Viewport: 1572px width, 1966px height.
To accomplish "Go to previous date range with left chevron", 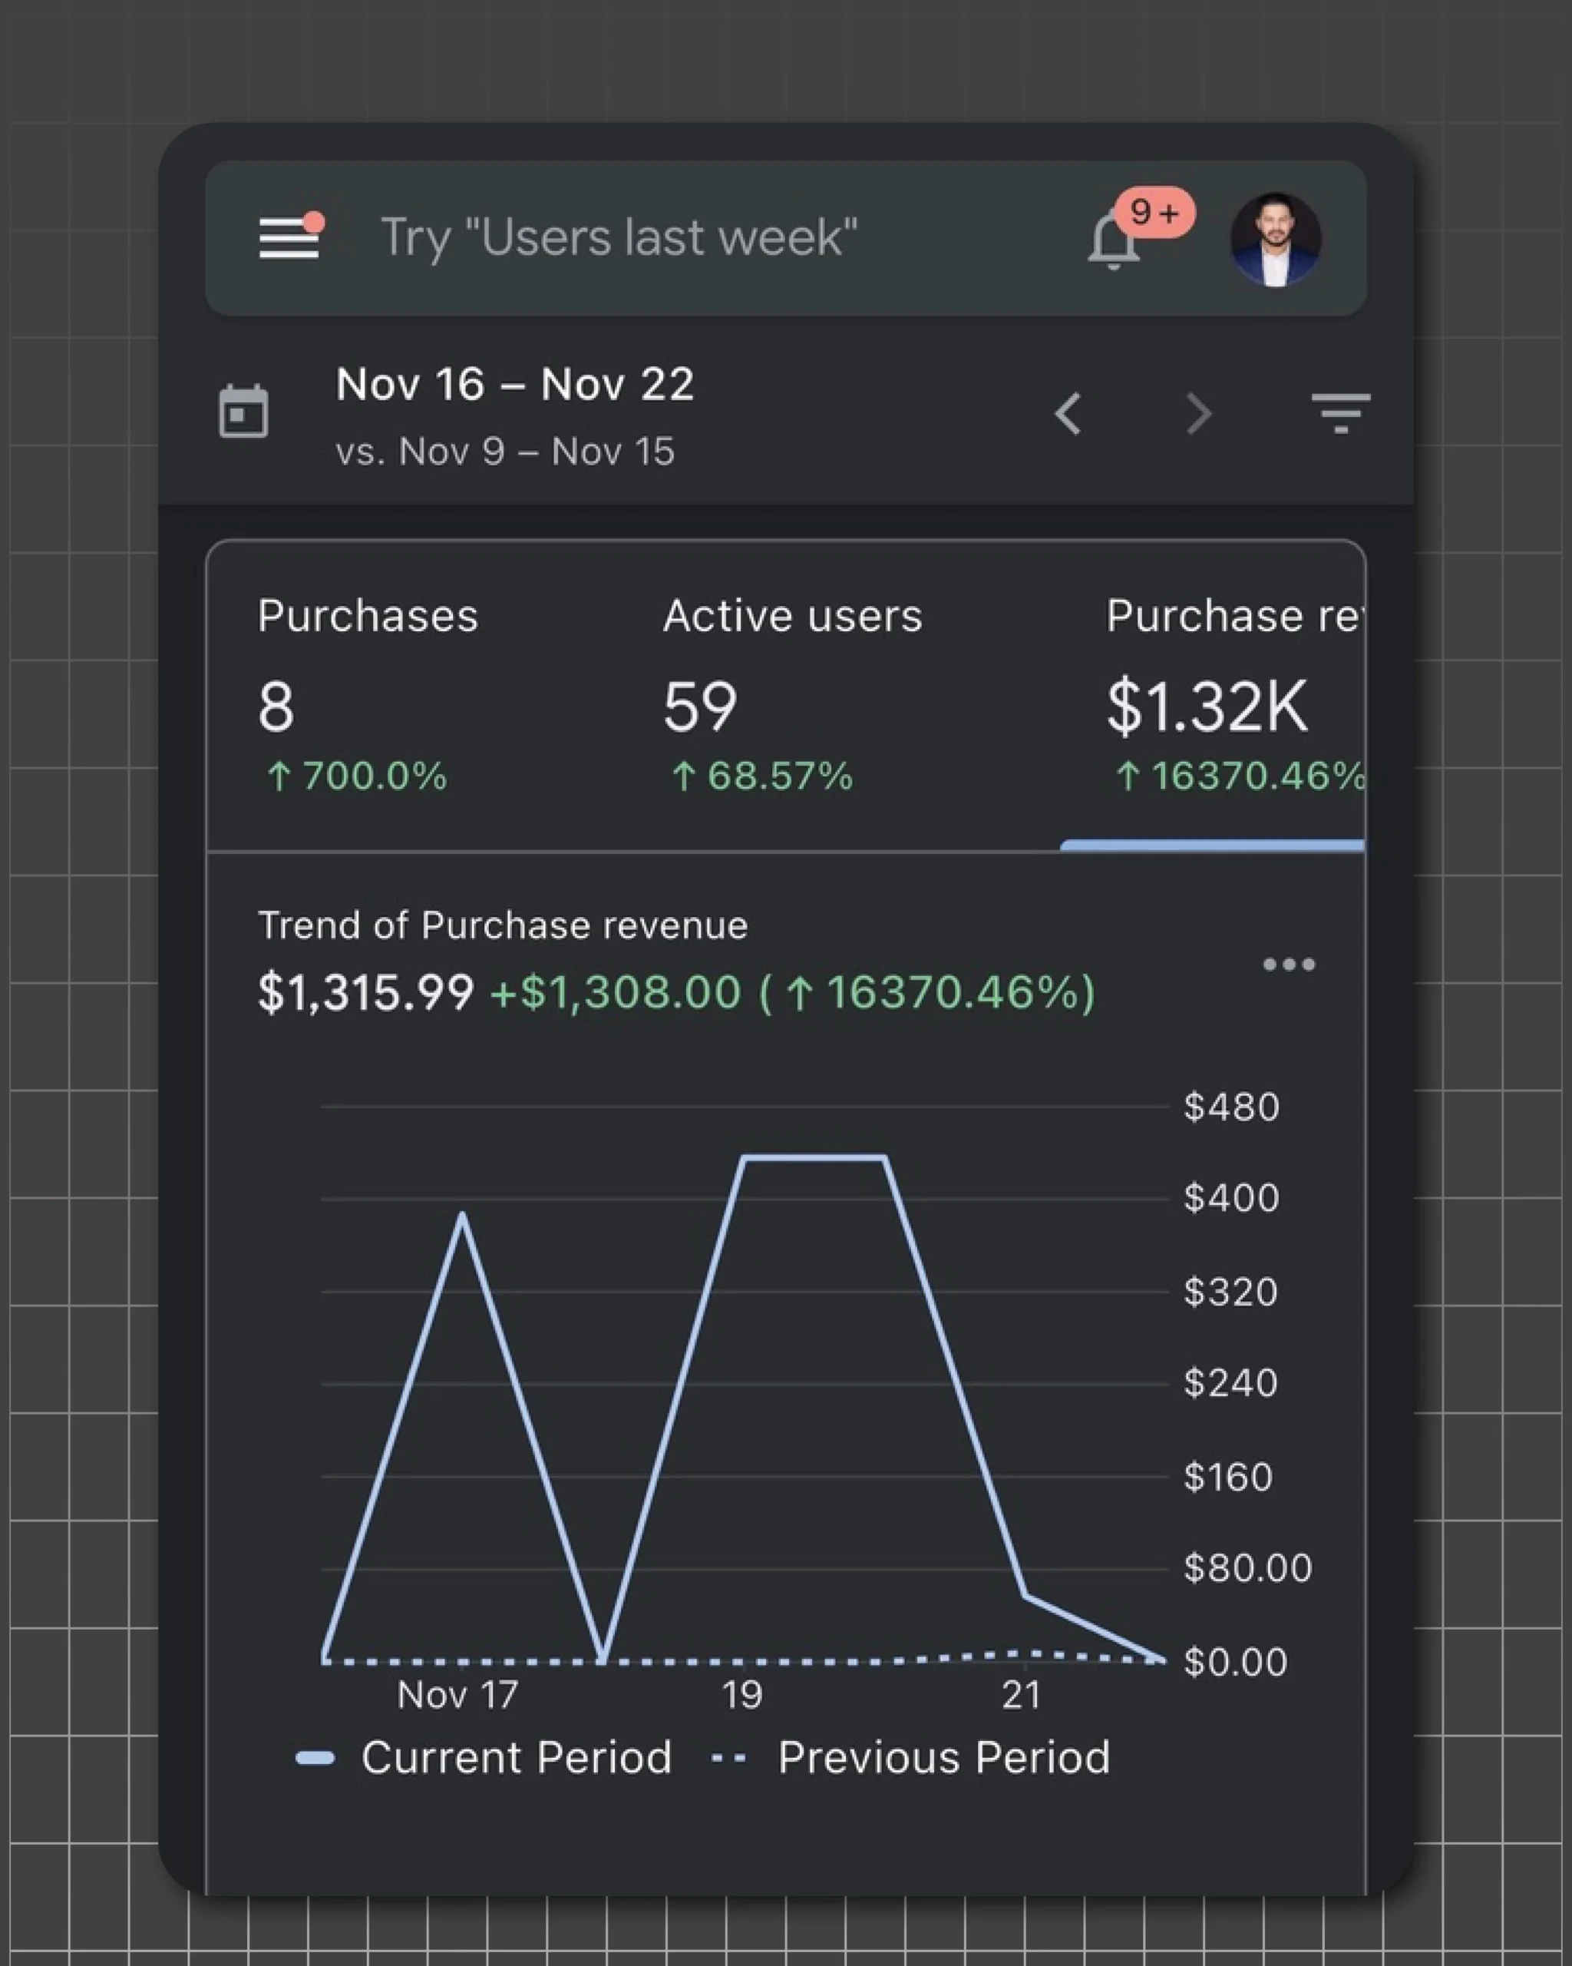I will [x=1068, y=415].
